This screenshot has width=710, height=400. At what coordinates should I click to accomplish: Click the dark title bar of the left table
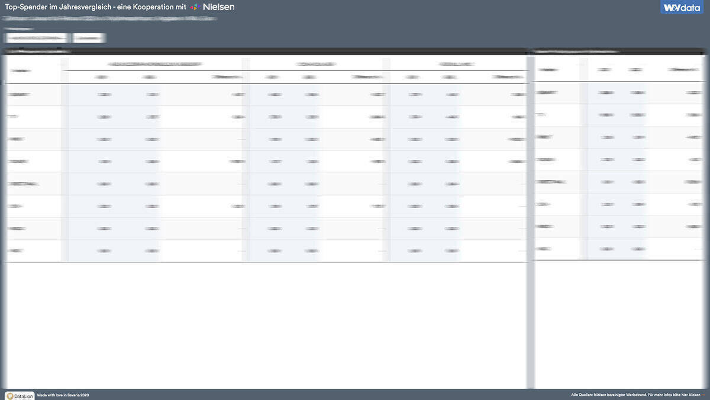click(x=265, y=52)
